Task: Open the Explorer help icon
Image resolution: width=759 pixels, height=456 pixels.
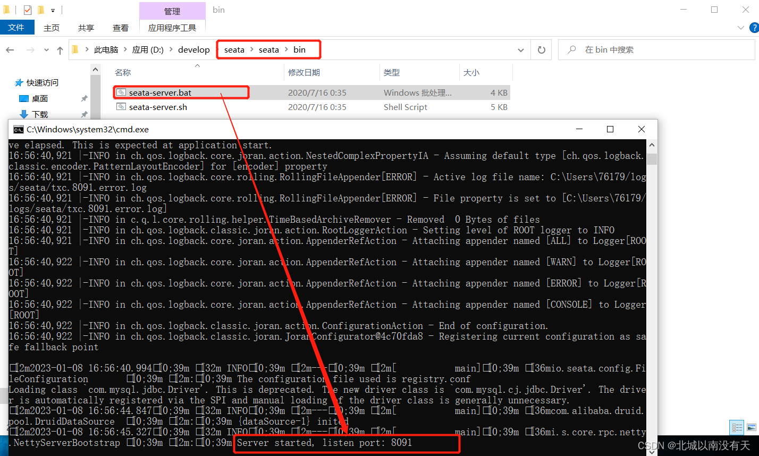Action: (x=754, y=28)
